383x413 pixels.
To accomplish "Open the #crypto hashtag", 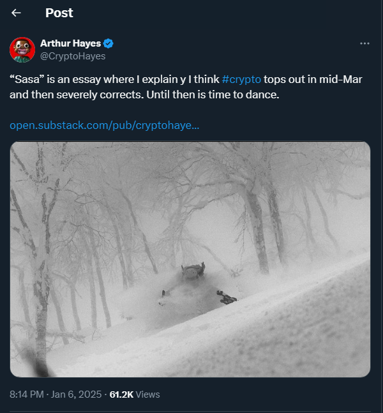I will click(241, 80).
